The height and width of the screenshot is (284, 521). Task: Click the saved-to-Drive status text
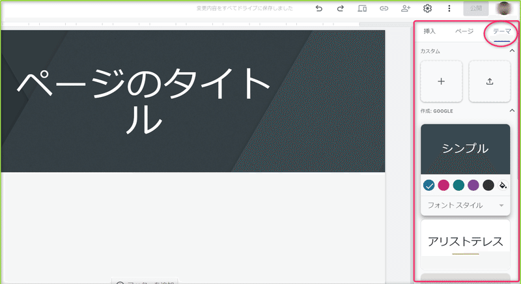point(244,8)
